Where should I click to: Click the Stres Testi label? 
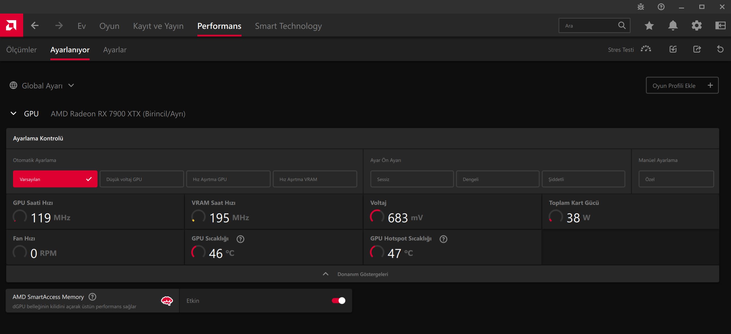click(x=621, y=50)
